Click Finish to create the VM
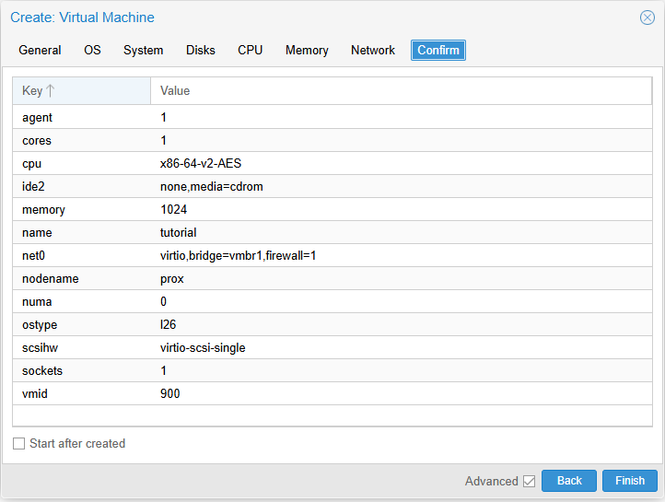 click(630, 481)
